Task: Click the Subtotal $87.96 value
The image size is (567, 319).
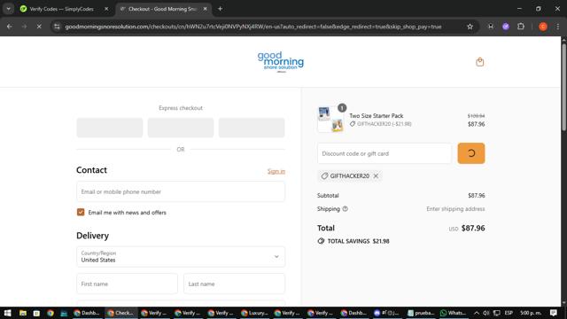Action: click(477, 195)
